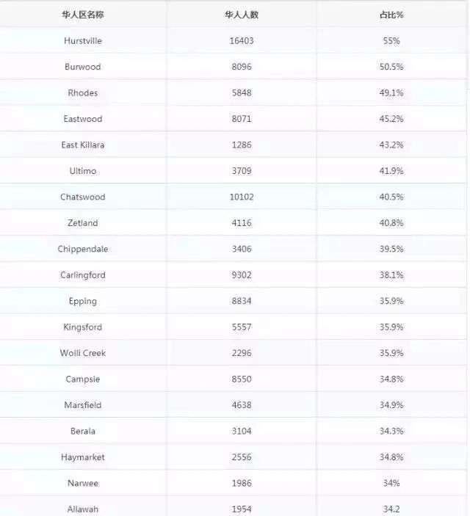Image resolution: width=470 pixels, height=516 pixels.
Task: Select the Chippendale suburb name
Action: [83, 249]
